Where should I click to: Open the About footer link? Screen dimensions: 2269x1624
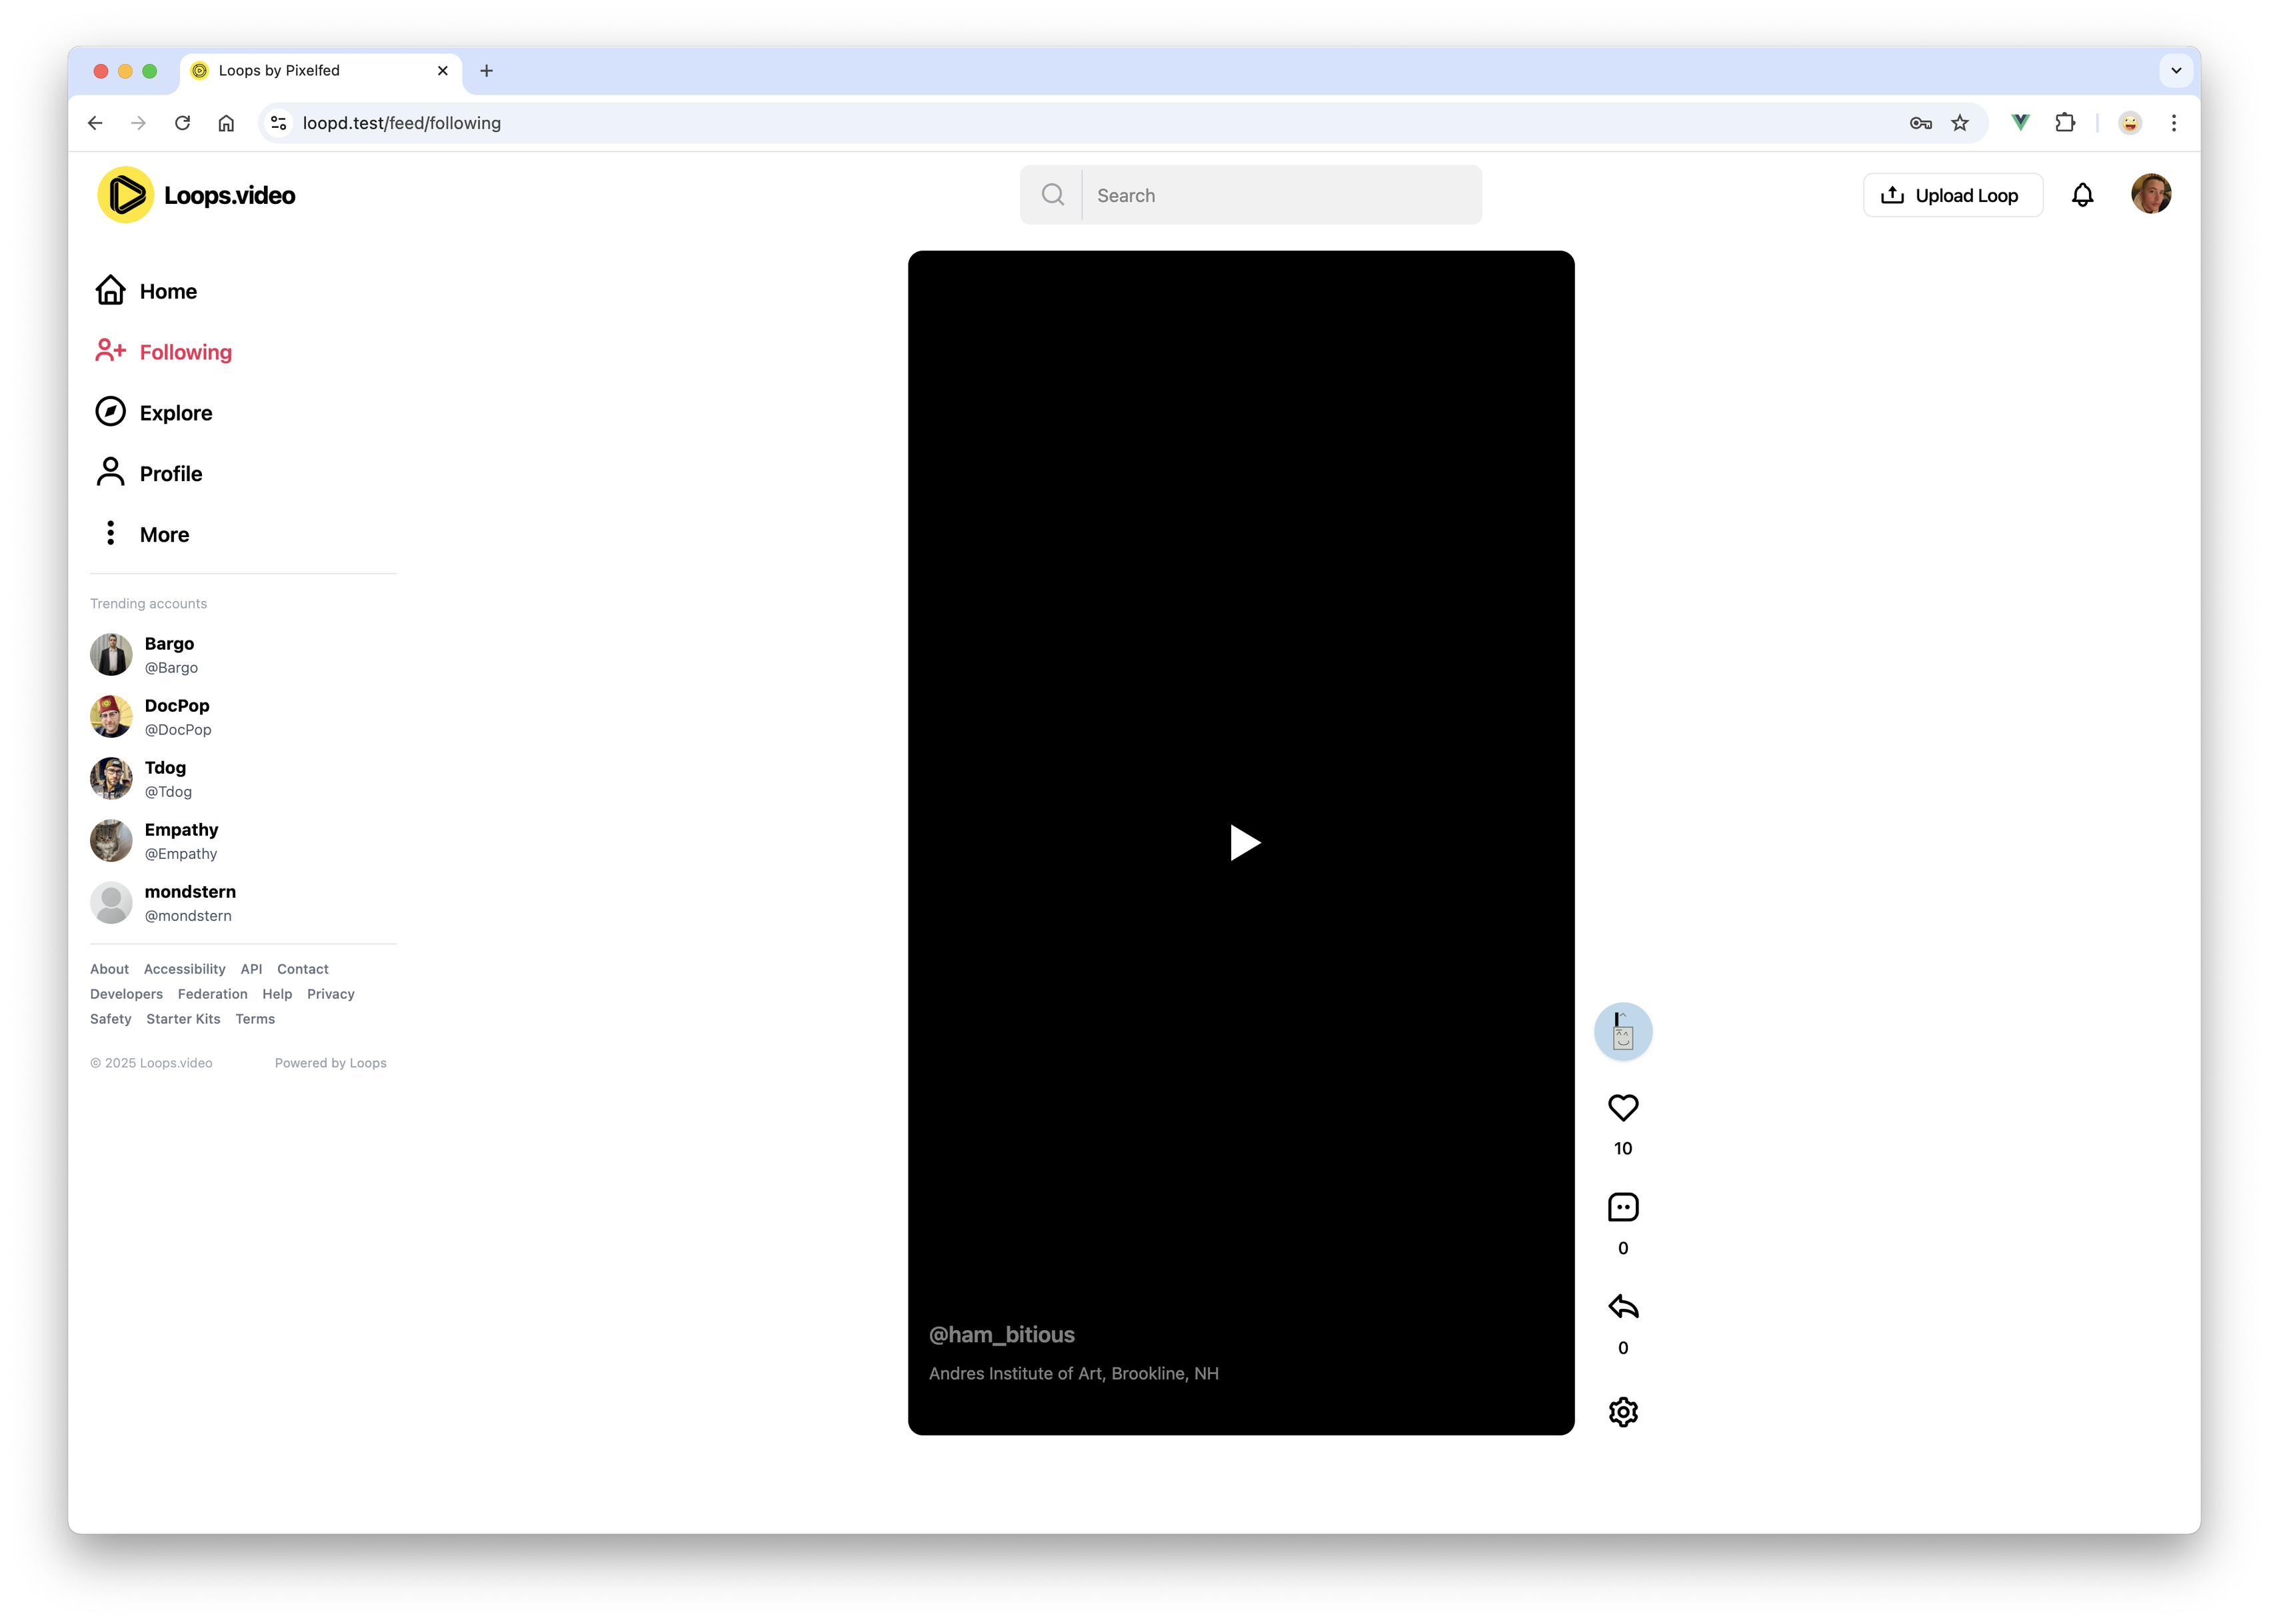pos(109,969)
